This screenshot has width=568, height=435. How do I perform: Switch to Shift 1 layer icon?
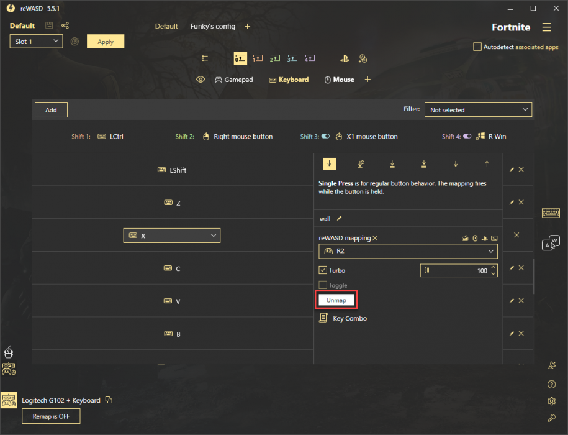point(258,58)
